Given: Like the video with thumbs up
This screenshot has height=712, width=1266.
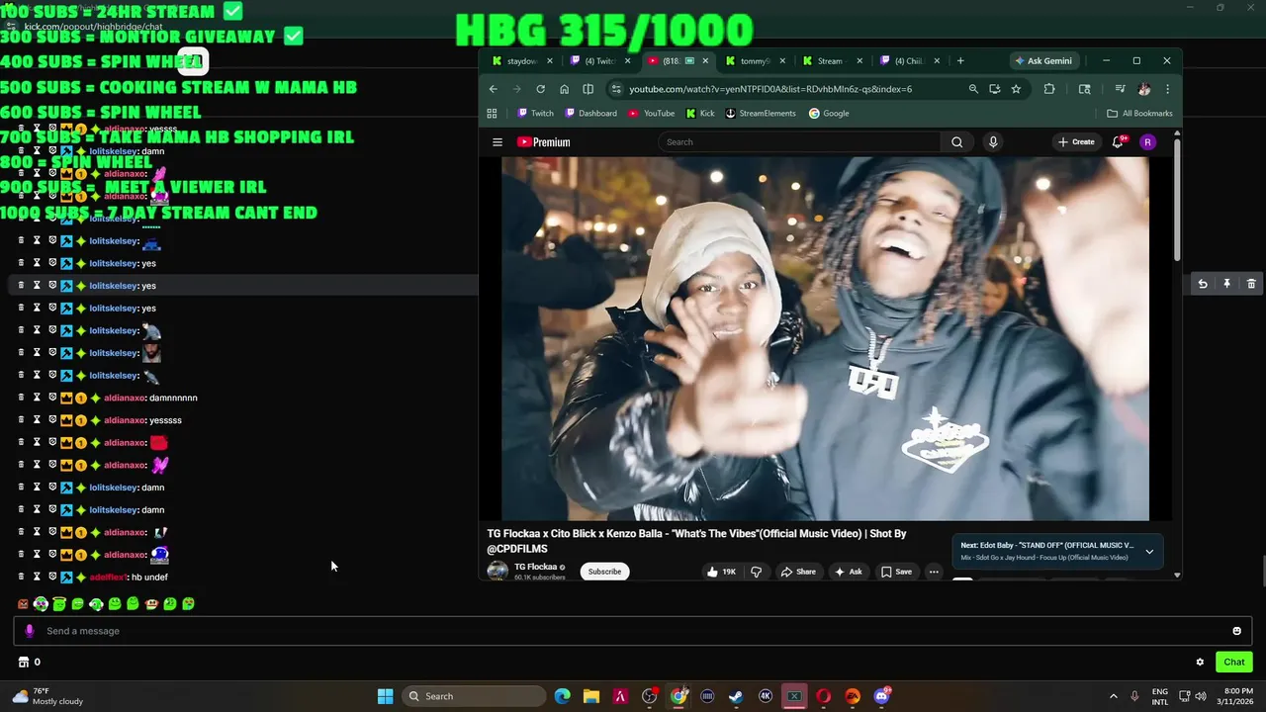Looking at the screenshot, I should [x=720, y=572].
